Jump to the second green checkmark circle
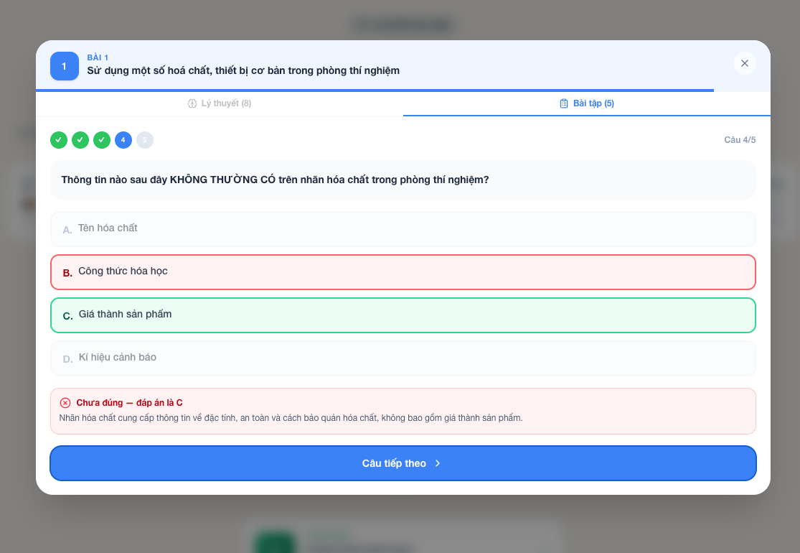 (80, 140)
